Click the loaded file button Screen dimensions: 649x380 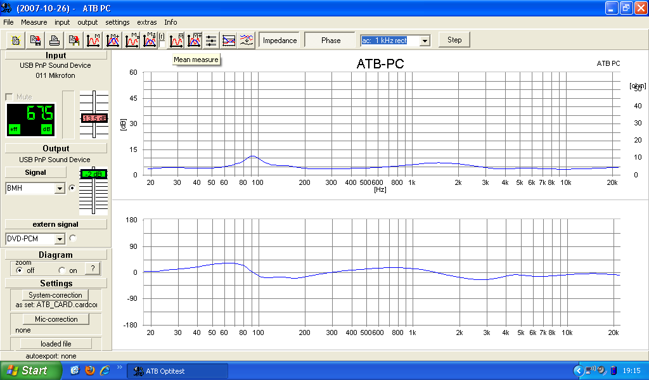(x=56, y=344)
